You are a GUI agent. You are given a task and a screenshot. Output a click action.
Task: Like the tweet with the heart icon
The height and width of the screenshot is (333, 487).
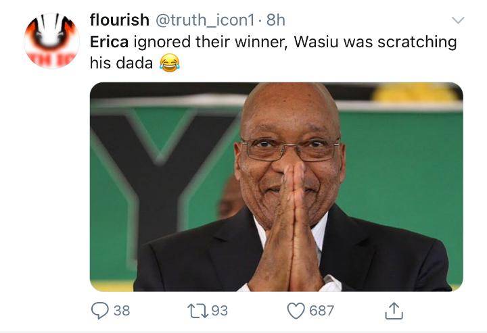pyautogui.click(x=296, y=311)
